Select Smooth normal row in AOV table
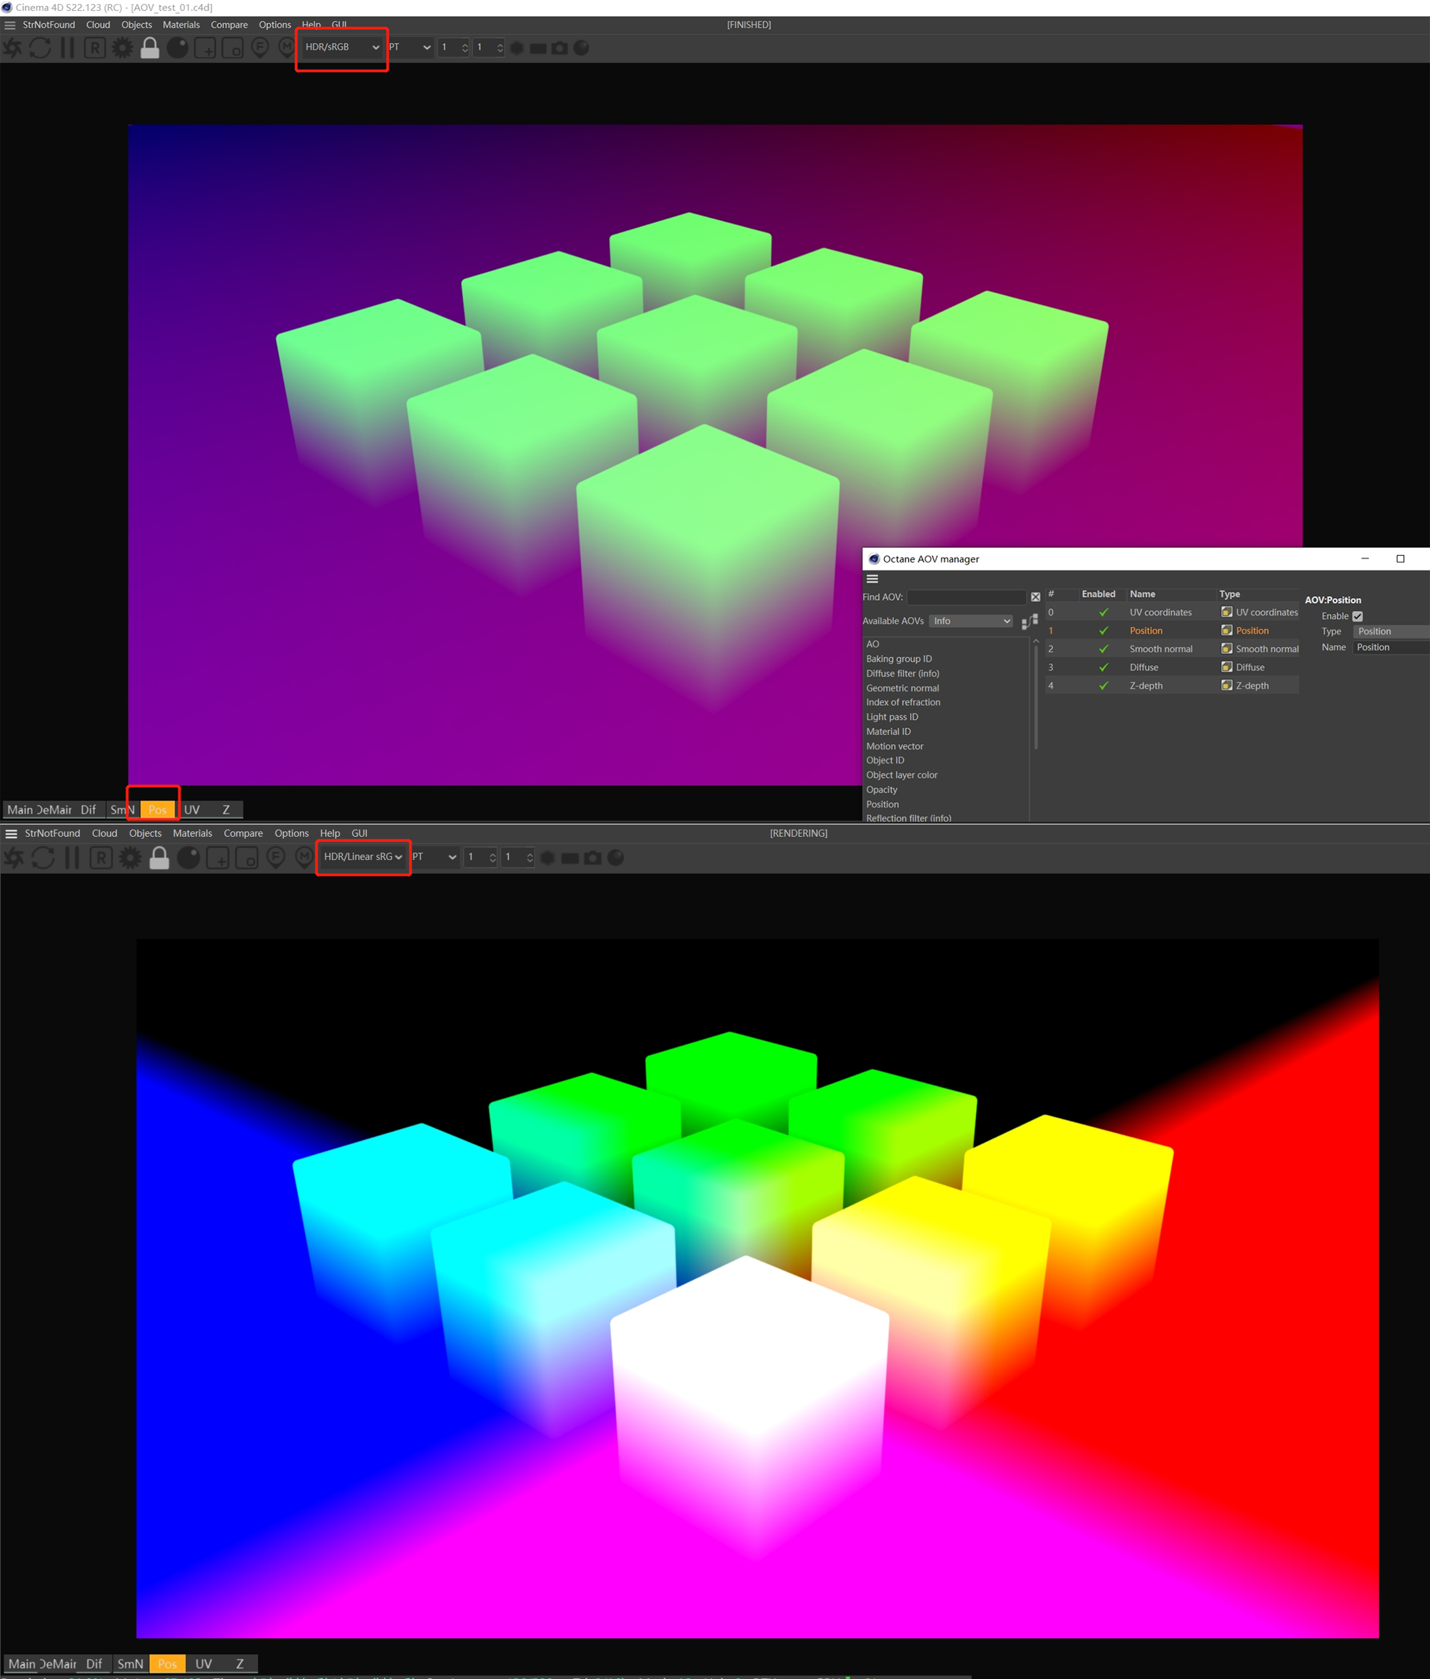The image size is (1430, 1679). (1160, 649)
